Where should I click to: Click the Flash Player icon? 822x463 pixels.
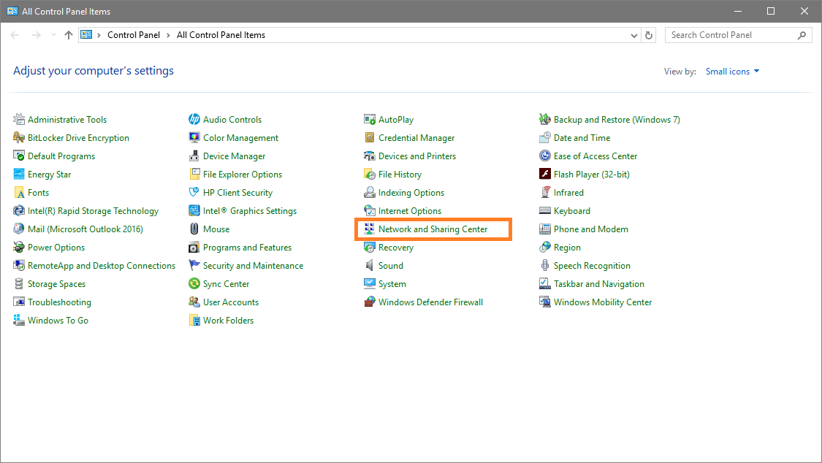click(544, 175)
